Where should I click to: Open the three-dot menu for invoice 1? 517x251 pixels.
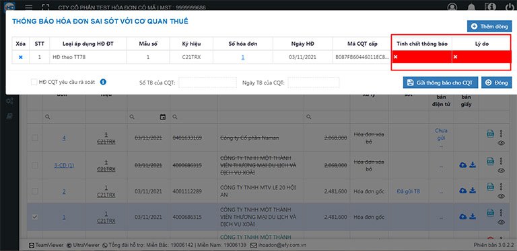[501, 213]
